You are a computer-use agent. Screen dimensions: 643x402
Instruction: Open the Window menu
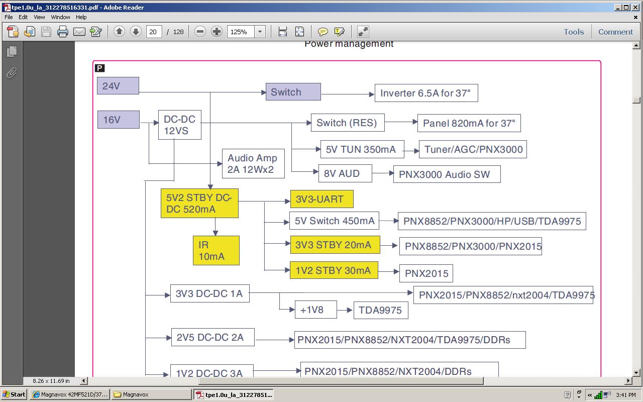coord(60,17)
